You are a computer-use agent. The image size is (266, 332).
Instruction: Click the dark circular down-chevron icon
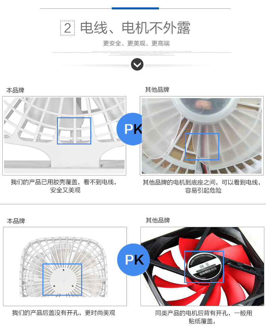click(x=137, y=65)
